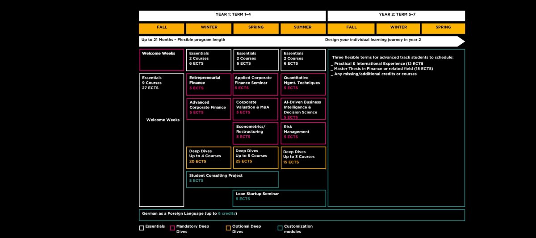This screenshot has height=238, width=536.
Task: Click the orange '15 ECTS' value
Action: [x=291, y=162]
